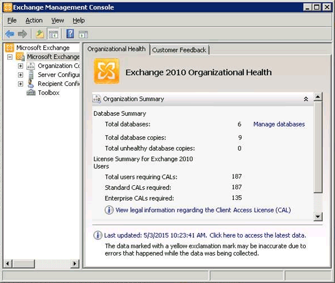Select Organization Configuration in the tree
335x283 pixels.
point(58,66)
